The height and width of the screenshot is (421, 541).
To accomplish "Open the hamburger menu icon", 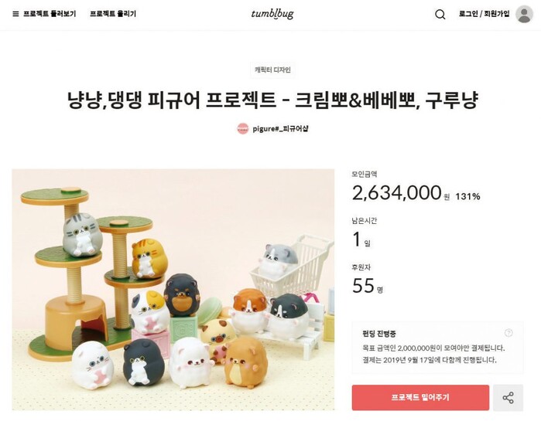I will (15, 14).
